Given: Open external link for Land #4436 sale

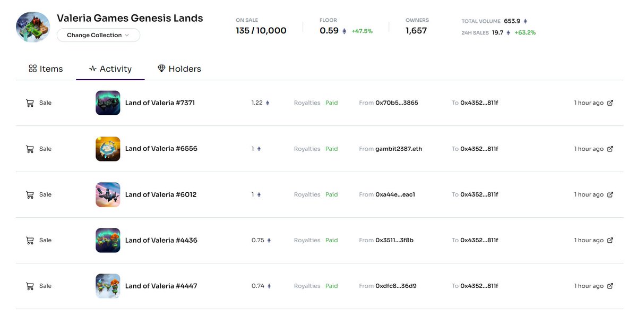Looking at the screenshot, I should click(x=610, y=240).
